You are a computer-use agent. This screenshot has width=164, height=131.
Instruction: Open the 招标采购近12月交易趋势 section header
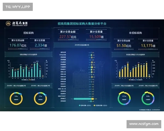(x=28, y=54)
